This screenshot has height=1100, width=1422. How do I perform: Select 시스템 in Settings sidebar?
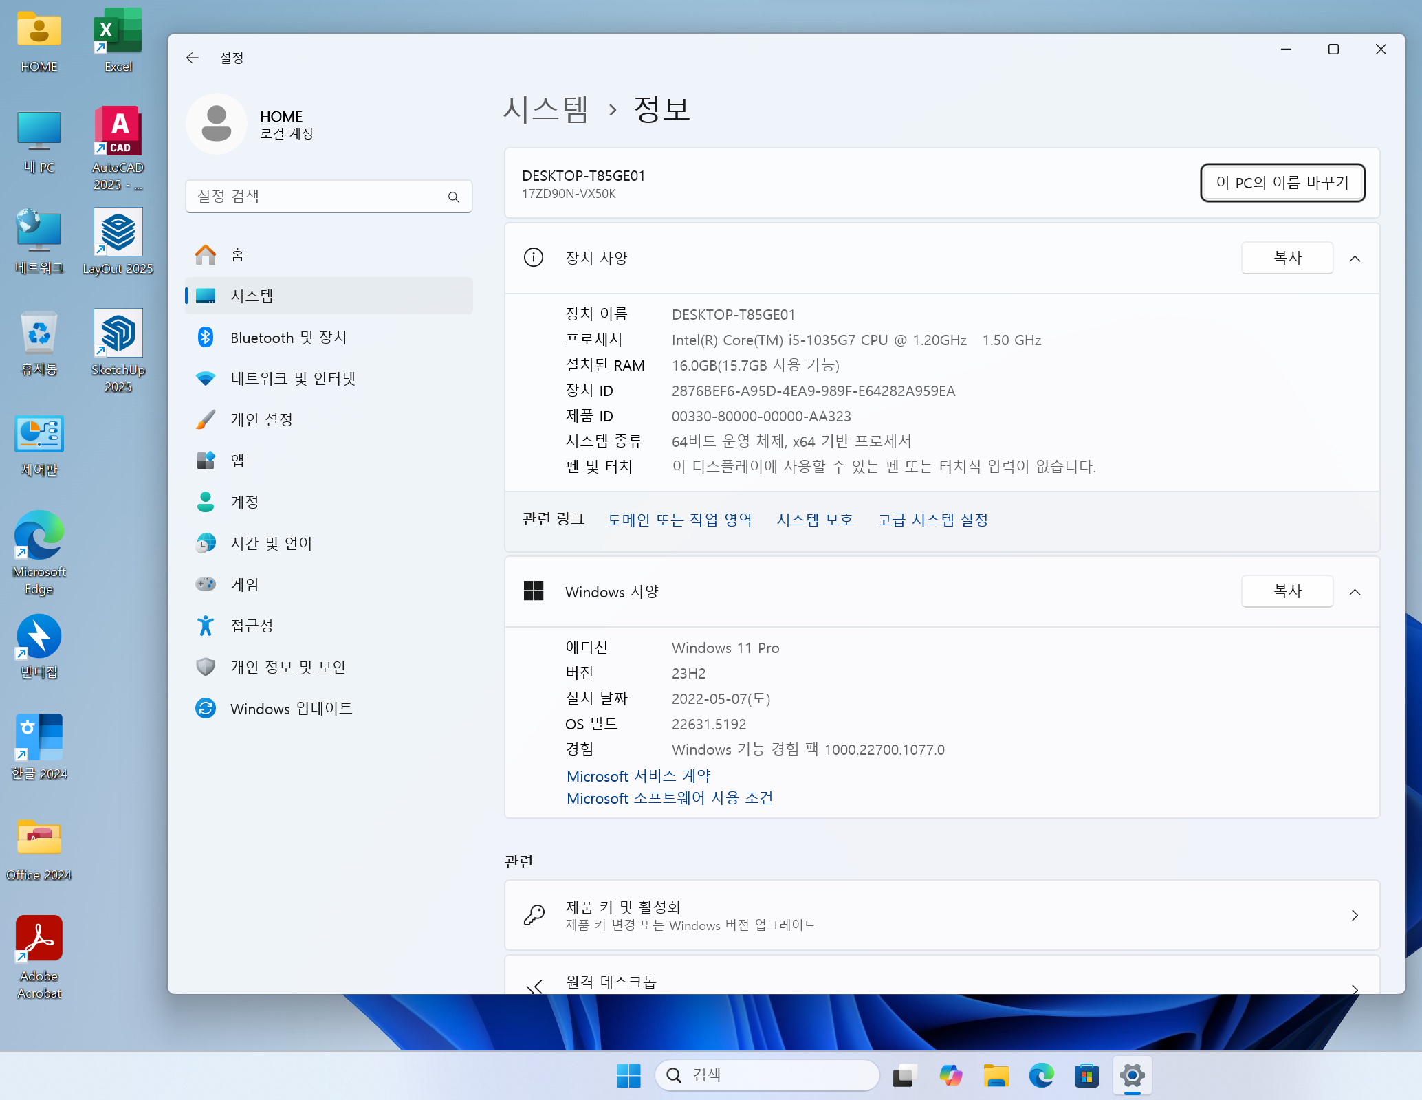(329, 296)
